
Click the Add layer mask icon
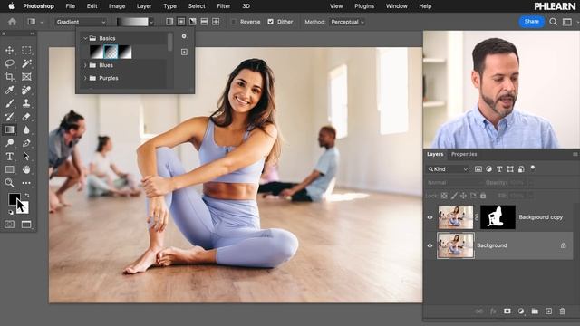[x=507, y=312]
